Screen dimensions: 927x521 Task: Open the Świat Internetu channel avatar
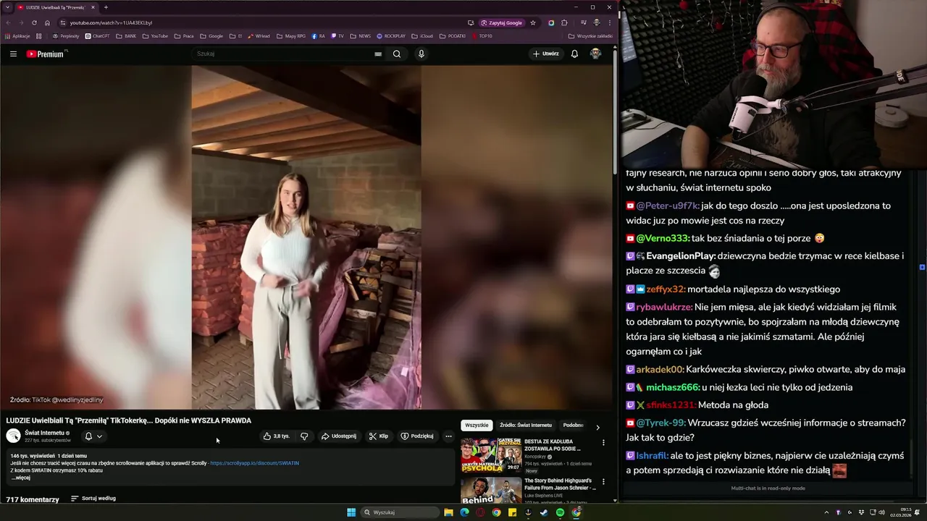(13, 436)
